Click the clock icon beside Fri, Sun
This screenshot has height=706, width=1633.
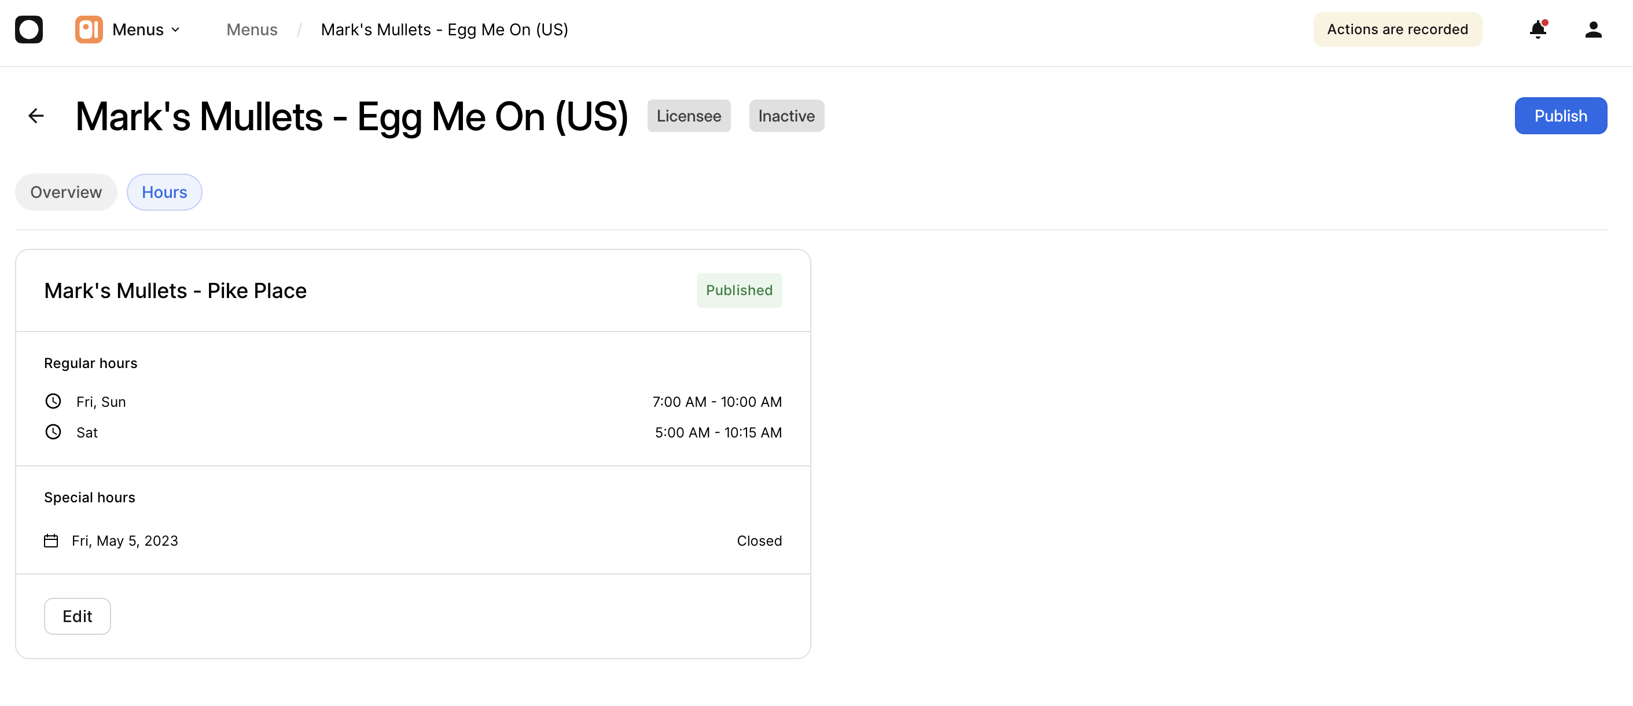(53, 401)
